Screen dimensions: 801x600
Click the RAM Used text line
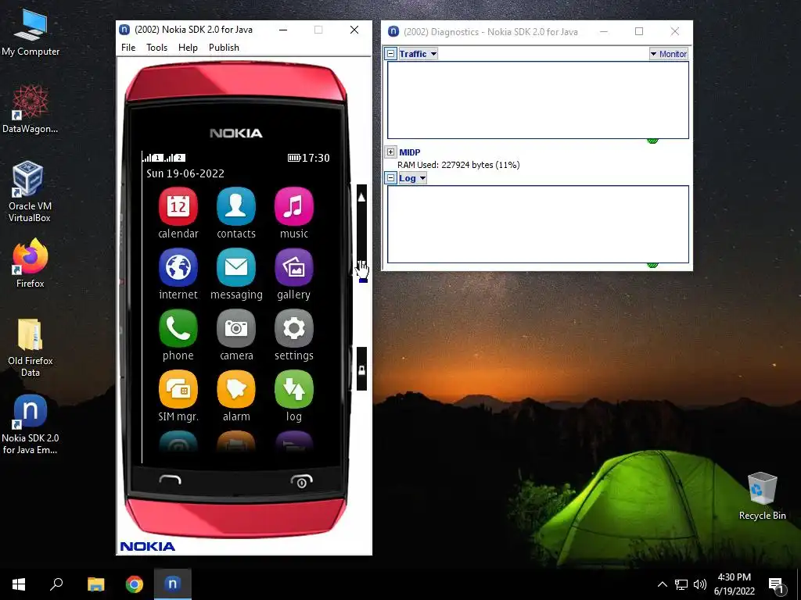[458, 165]
